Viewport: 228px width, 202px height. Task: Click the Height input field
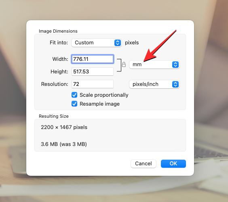coord(93,71)
